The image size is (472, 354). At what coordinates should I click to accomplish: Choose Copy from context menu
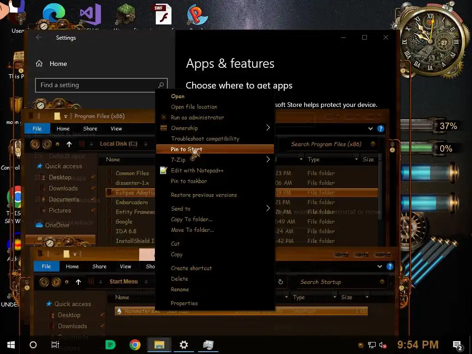[x=177, y=254]
